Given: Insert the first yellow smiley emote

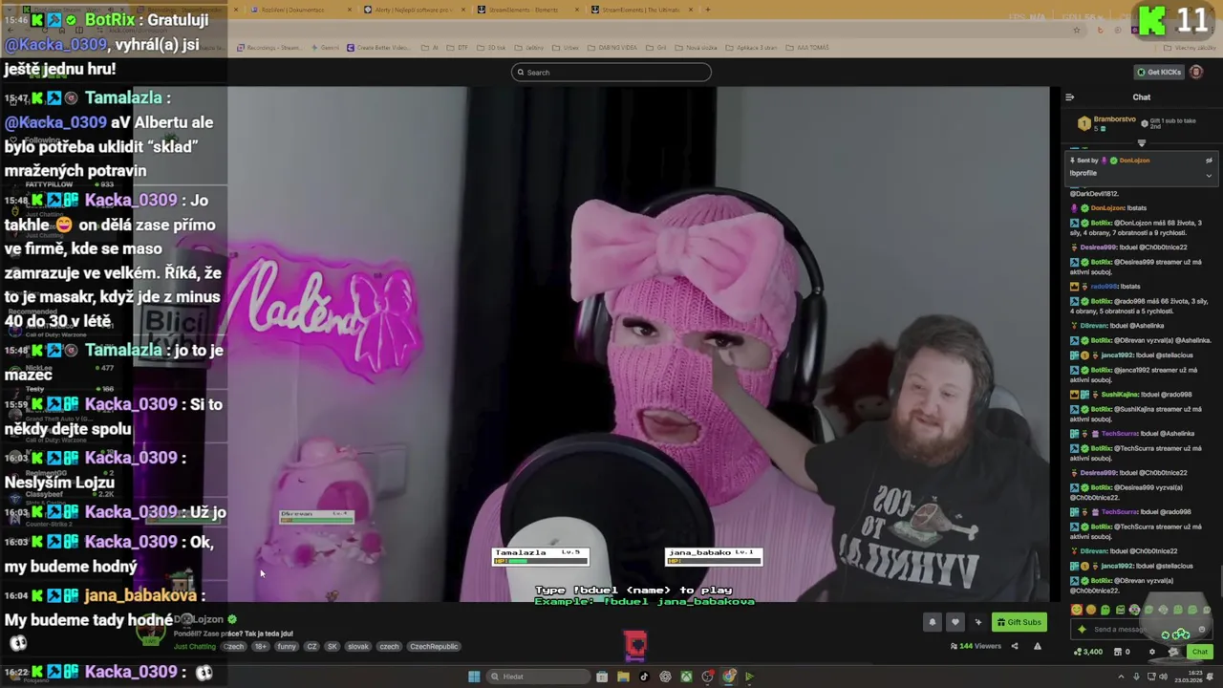Looking at the screenshot, I should [x=1077, y=610].
